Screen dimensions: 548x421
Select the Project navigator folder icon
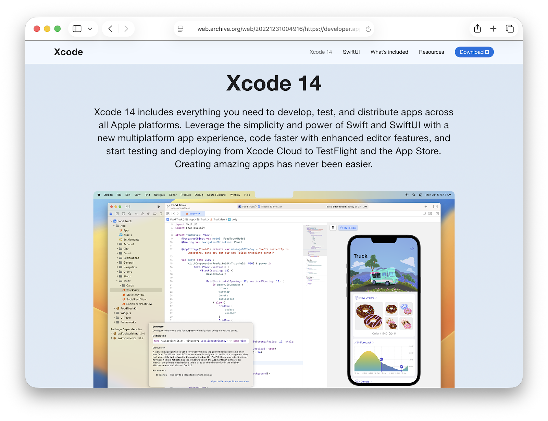[x=111, y=214]
